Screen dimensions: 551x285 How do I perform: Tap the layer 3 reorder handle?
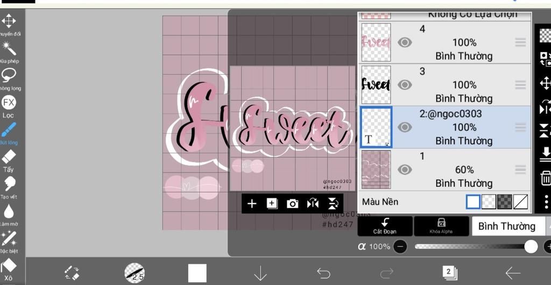point(520,85)
